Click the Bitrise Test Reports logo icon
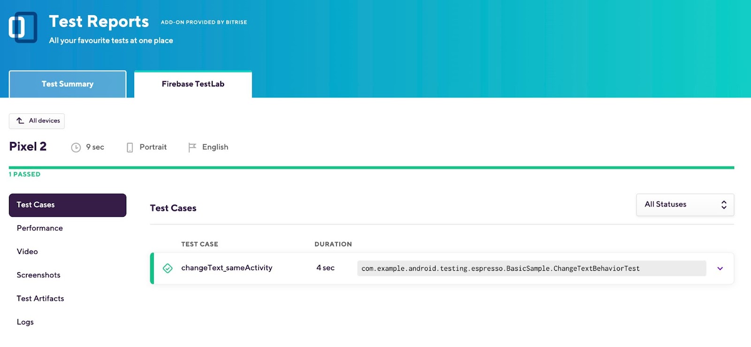Screen dimensions: 751x347 point(23,27)
